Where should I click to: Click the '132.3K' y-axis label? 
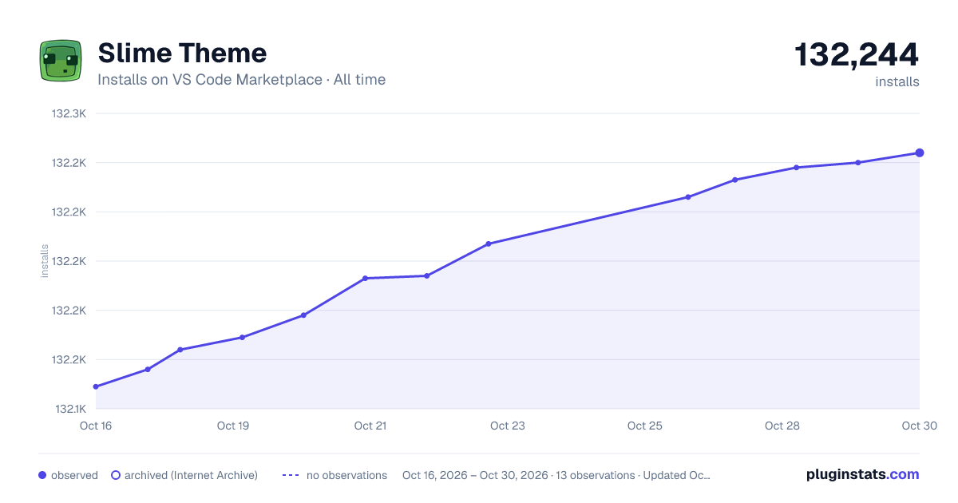point(69,113)
